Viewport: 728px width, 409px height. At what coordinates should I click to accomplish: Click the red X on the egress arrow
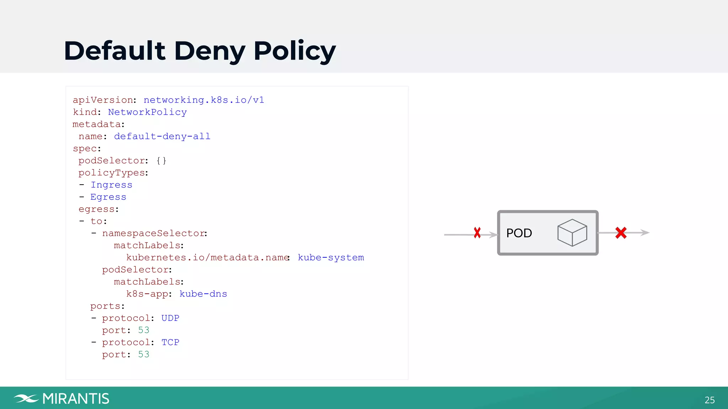(621, 233)
